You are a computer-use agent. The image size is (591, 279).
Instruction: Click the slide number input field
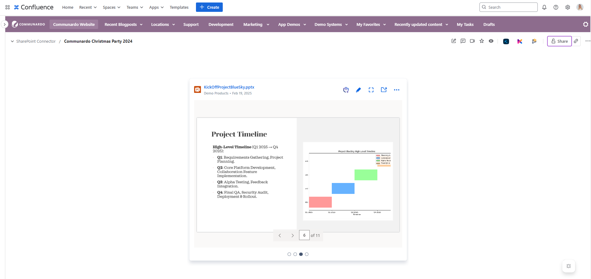(304, 235)
